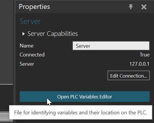Close the Properties panel

click(144, 7)
